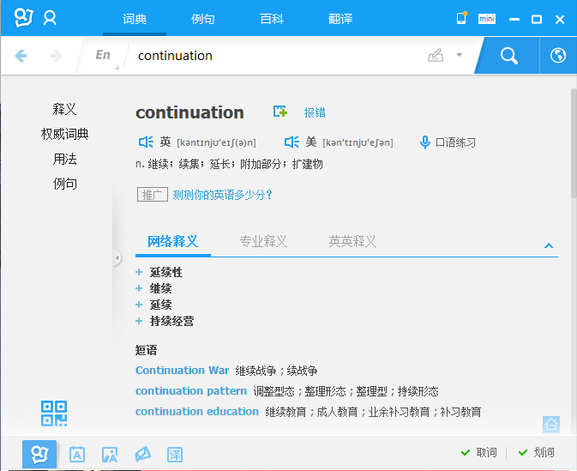Open the search history dropdown arrow
The image size is (577, 471).
click(x=460, y=55)
